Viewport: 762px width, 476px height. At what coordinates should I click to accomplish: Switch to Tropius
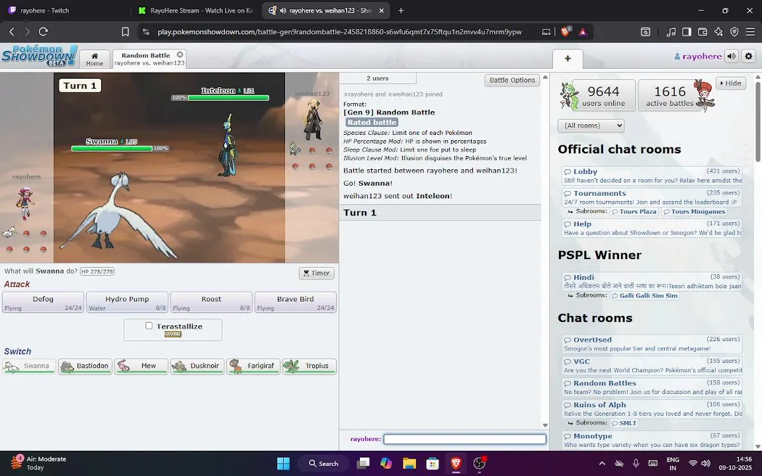click(x=309, y=366)
